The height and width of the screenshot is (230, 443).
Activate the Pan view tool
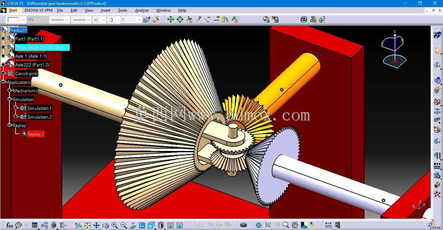pos(96,225)
